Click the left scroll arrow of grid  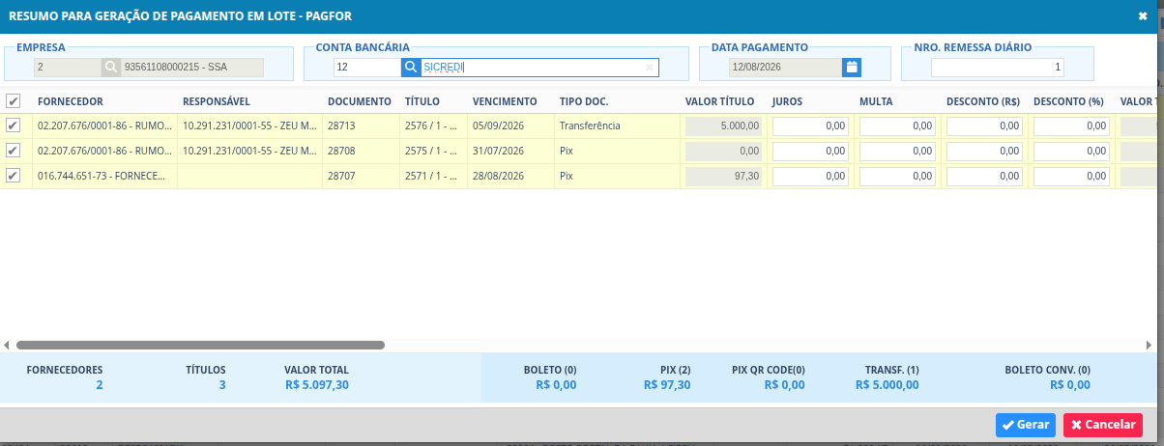6,345
